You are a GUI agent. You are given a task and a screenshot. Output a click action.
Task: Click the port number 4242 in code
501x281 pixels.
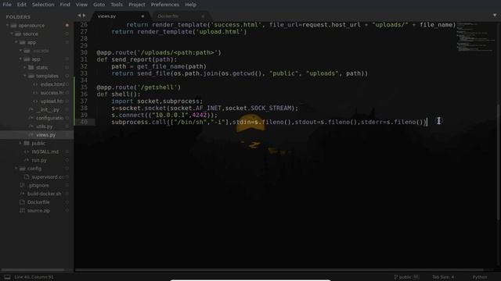[x=200, y=115]
